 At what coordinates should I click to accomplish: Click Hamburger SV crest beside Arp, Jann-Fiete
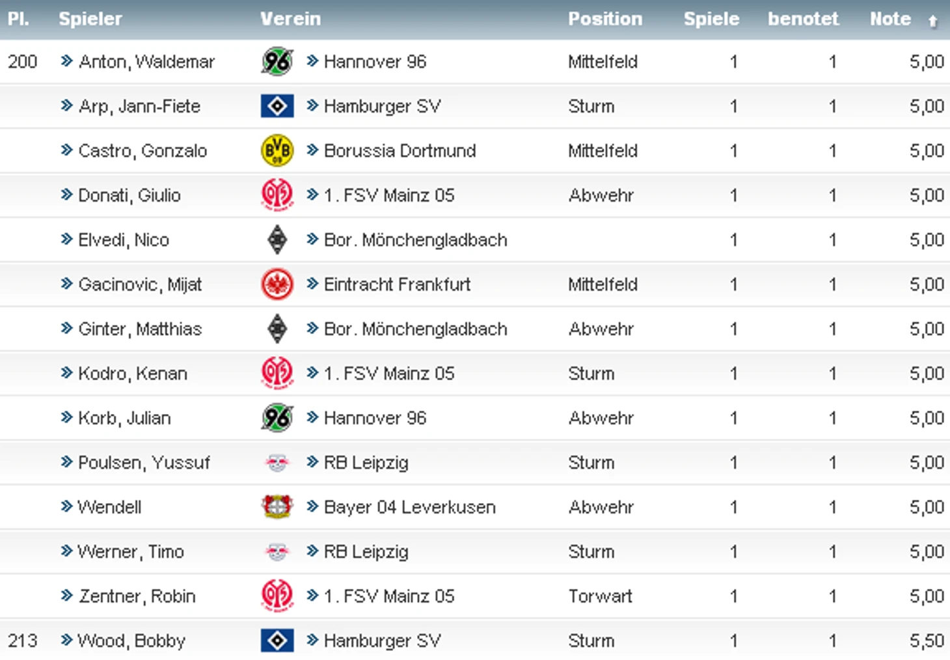click(277, 106)
